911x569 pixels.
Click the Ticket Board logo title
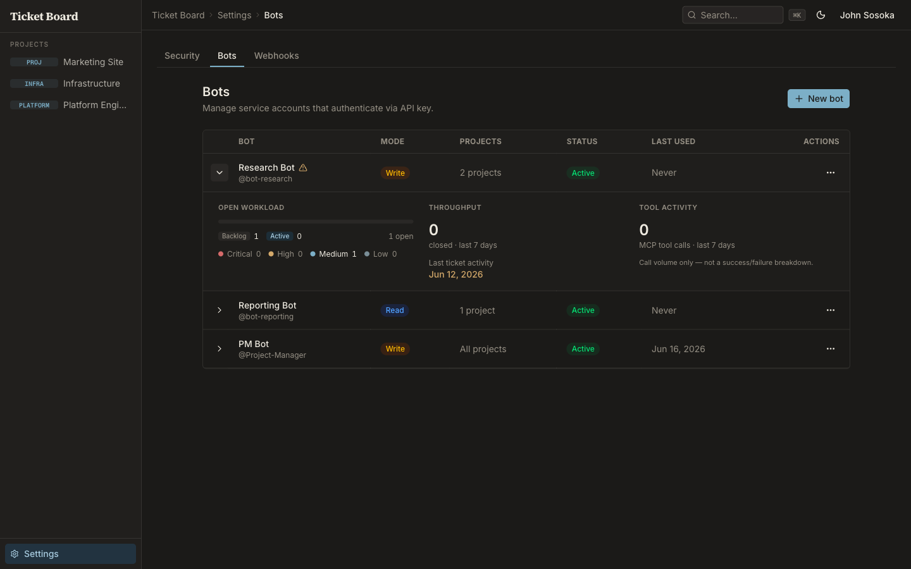[44, 16]
